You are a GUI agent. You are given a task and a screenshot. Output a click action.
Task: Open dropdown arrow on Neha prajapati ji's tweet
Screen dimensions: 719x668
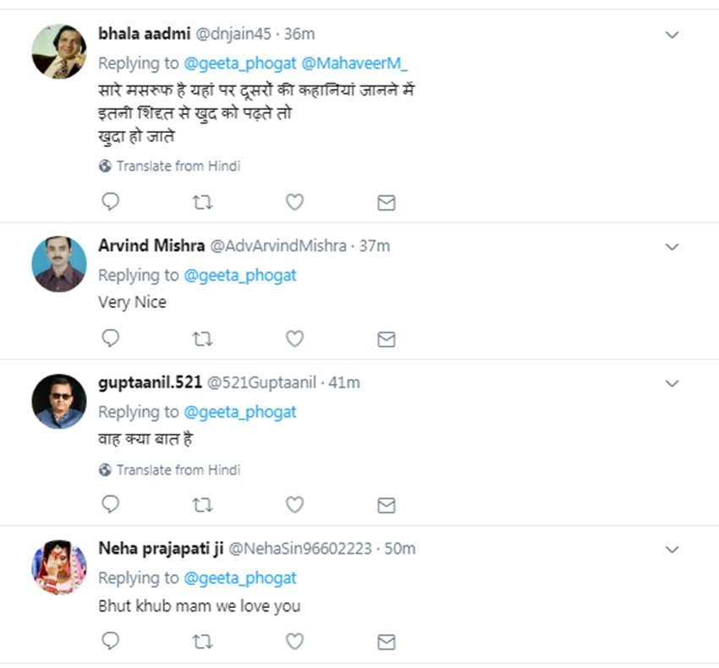[x=672, y=550]
